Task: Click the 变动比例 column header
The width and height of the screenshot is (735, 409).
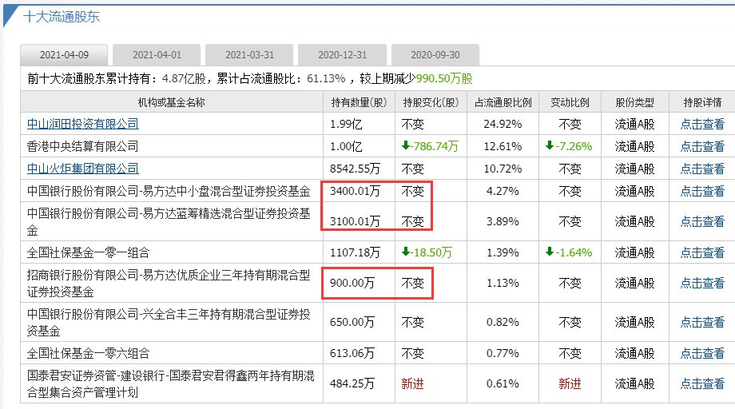Action: (570, 102)
